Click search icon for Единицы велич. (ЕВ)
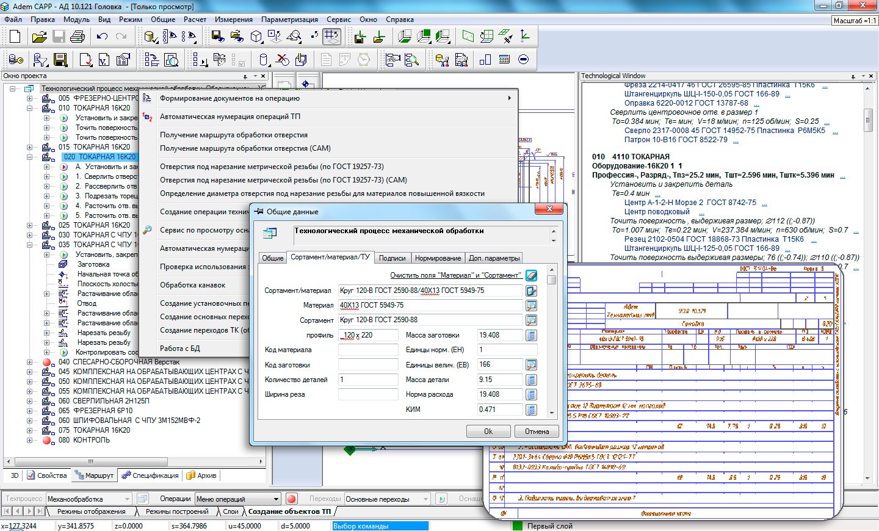Screen dimensions: 879x531 click(x=531, y=364)
